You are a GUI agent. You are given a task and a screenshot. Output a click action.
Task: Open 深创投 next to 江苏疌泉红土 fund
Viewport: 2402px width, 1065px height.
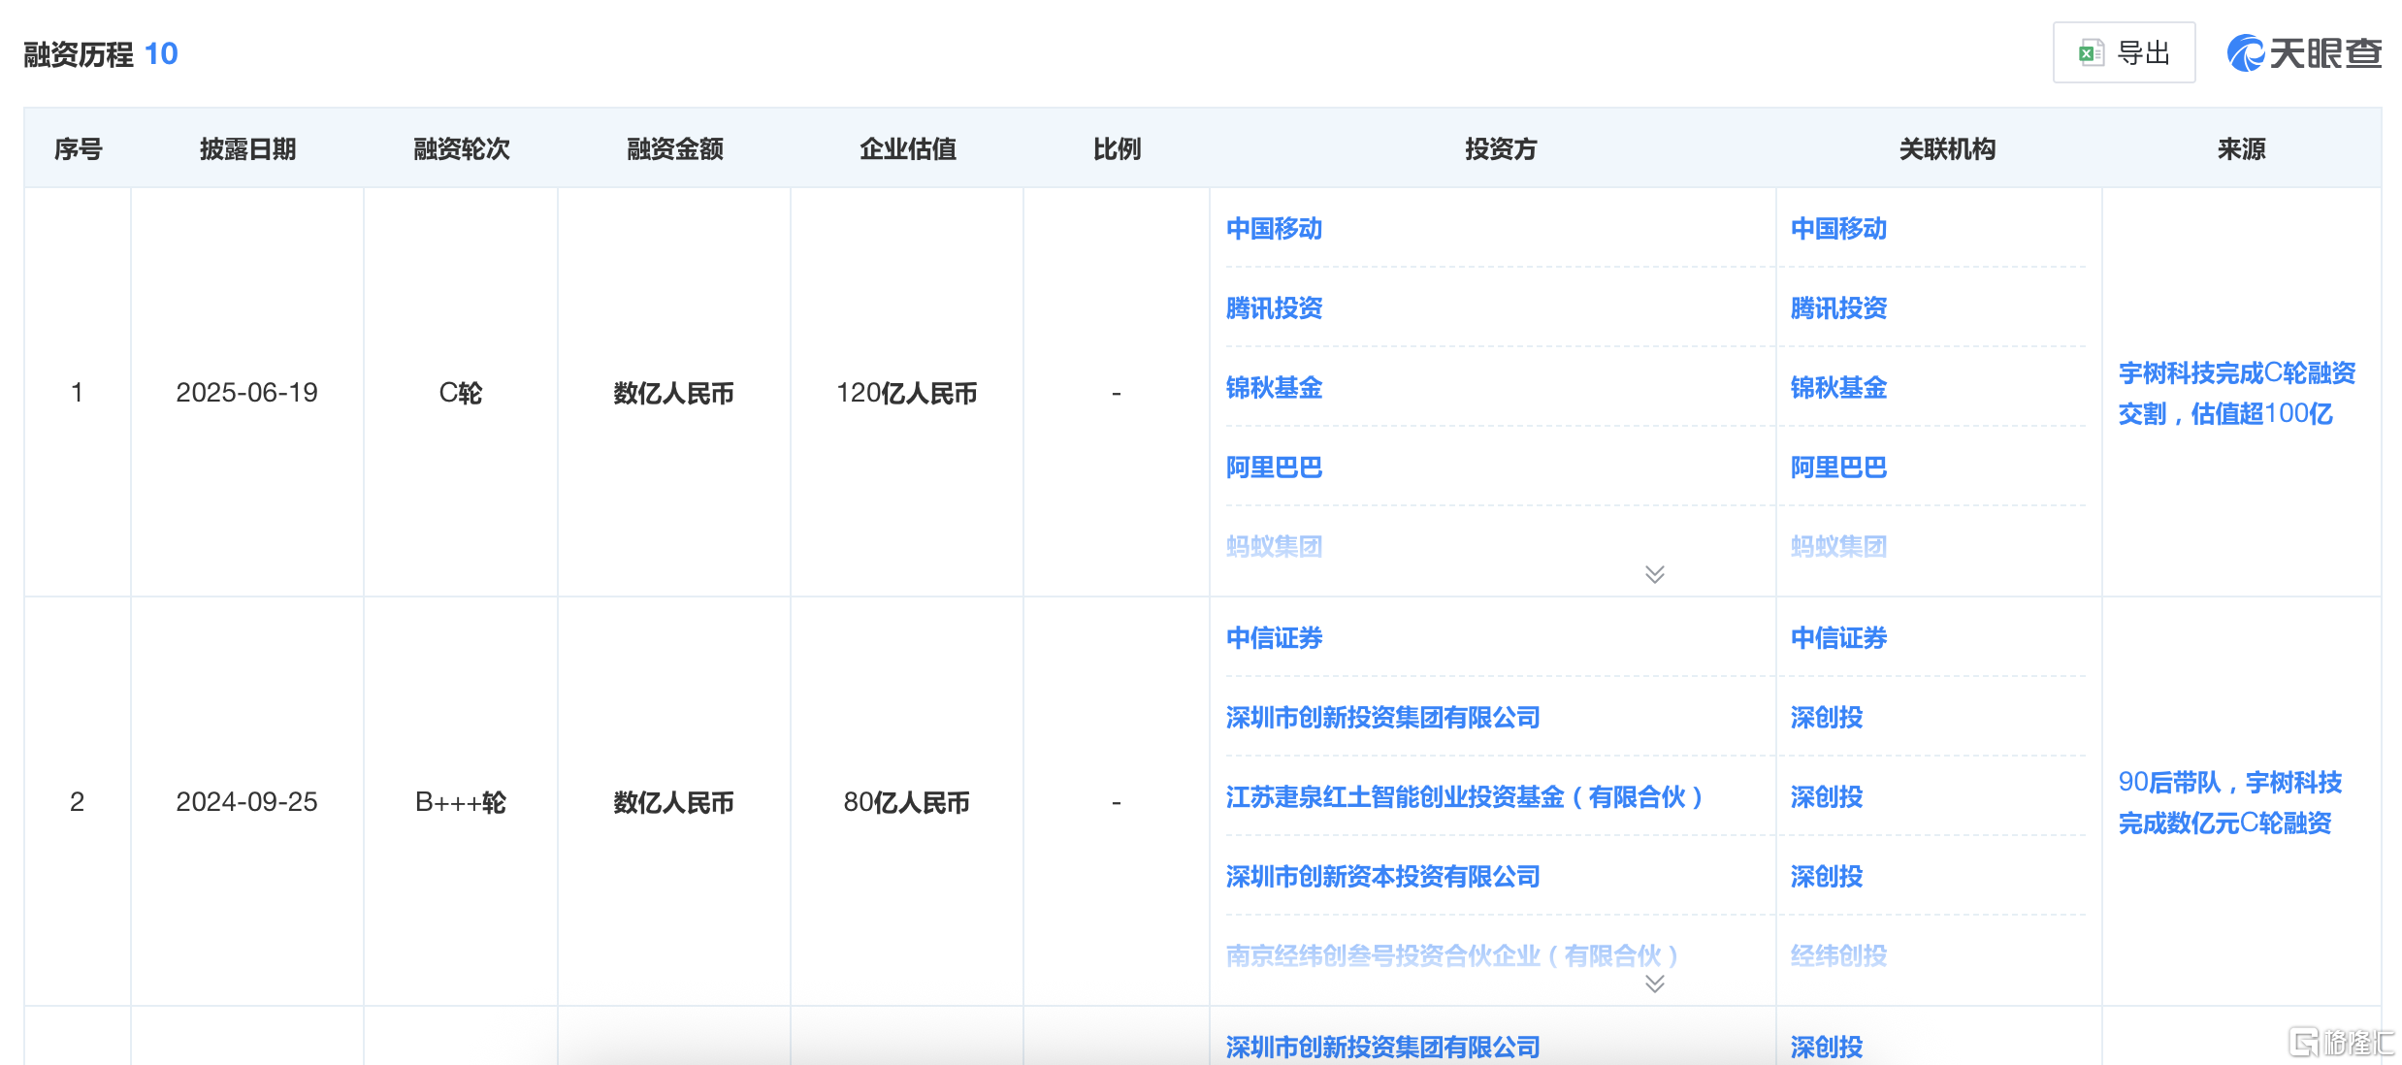coord(1827,797)
